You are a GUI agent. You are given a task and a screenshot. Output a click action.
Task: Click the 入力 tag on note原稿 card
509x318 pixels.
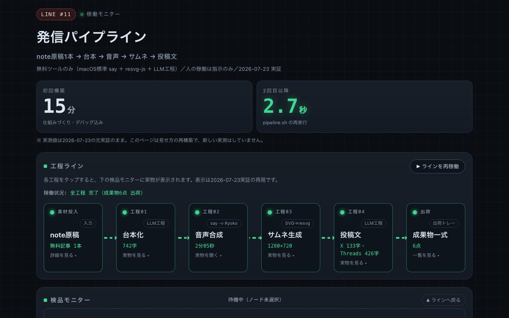tap(88, 223)
